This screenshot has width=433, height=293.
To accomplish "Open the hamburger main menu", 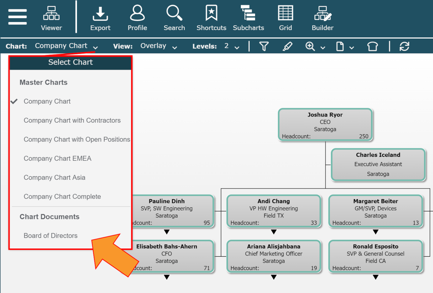I will pyautogui.click(x=18, y=17).
